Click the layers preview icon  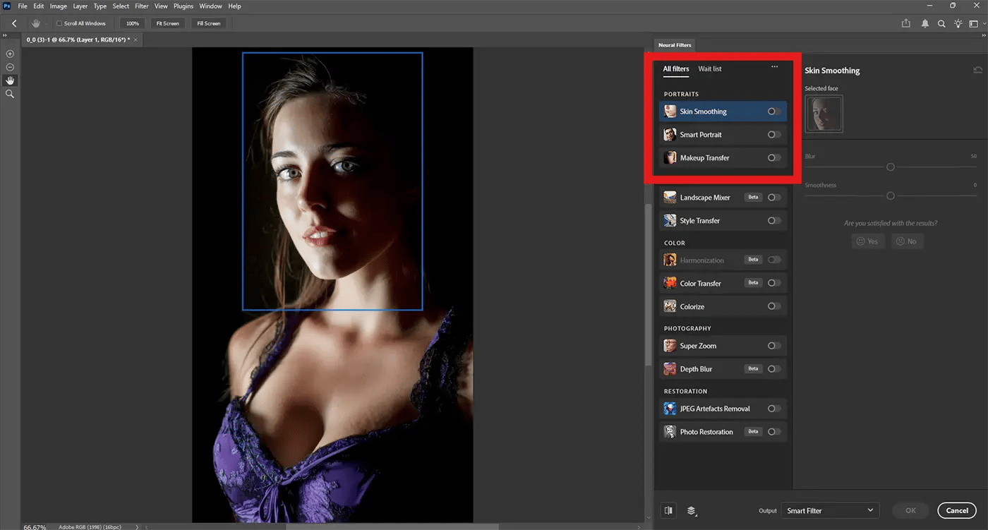[x=692, y=510]
